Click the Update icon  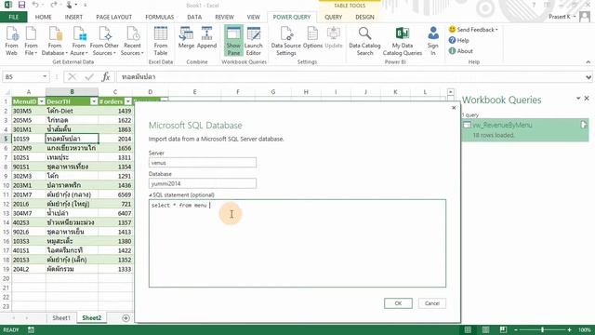tap(334, 37)
